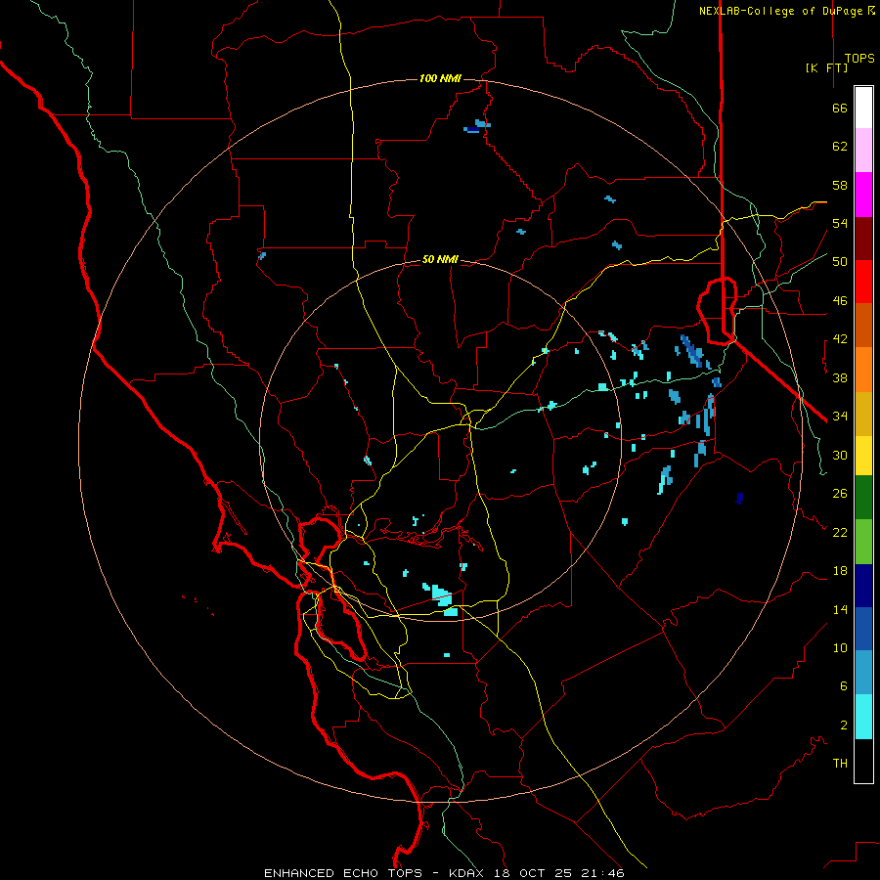Click the TOPS legend title
Viewport: 880px width, 880px height.
coord(859,58)
